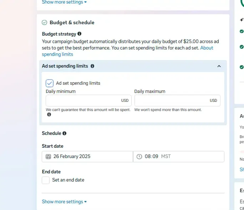Uncheck the Ad set spending limits checkbox
This screenshot has height=210, width=244.
pyautogui.click(x=50, y=83)
